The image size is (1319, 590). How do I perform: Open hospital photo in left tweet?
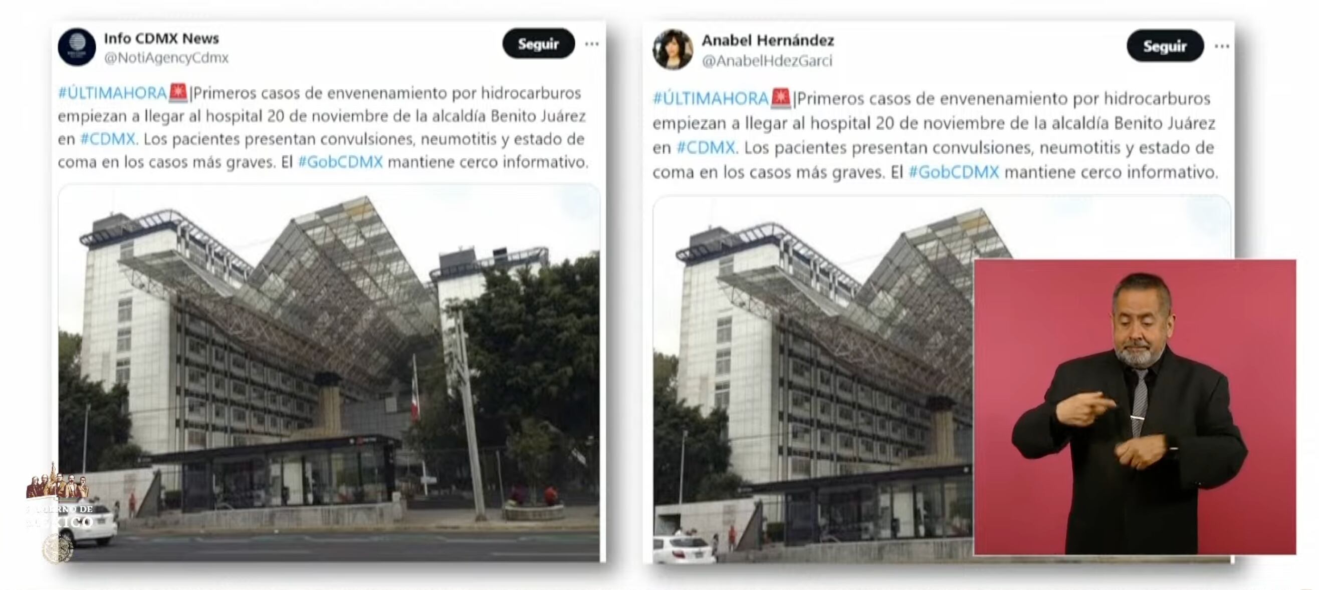click(329, 373)
